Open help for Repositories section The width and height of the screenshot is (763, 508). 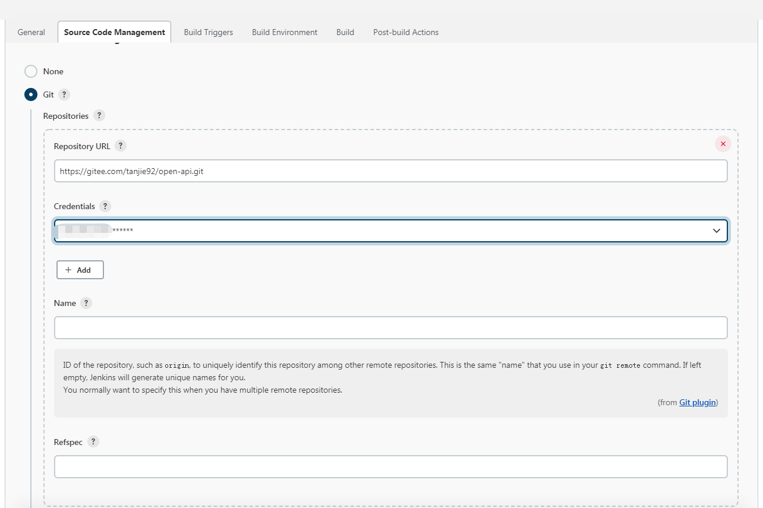[99, 116]
